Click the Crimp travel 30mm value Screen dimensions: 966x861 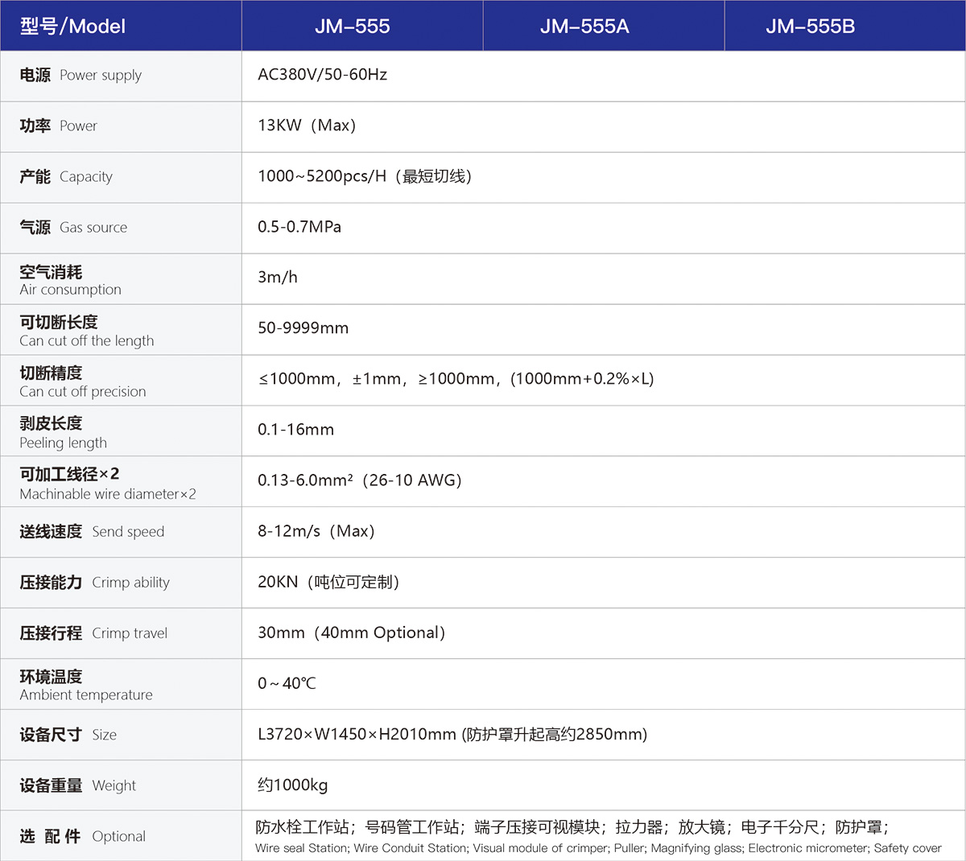[351, 632]
